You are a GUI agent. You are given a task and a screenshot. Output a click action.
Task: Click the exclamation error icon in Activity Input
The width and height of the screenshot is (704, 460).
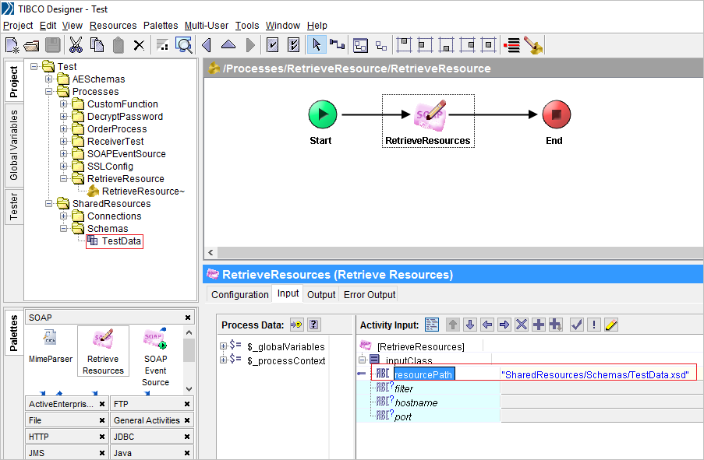click(592, 325)
